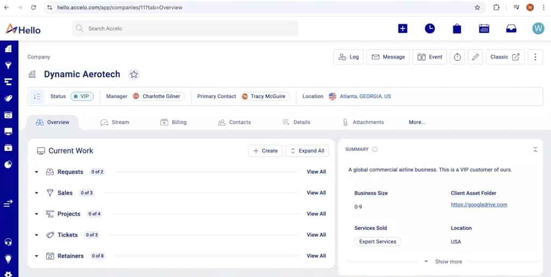Open the clipboard tasks icon in top bar
The width and height of the screenshot is (551, 277).
457,29
